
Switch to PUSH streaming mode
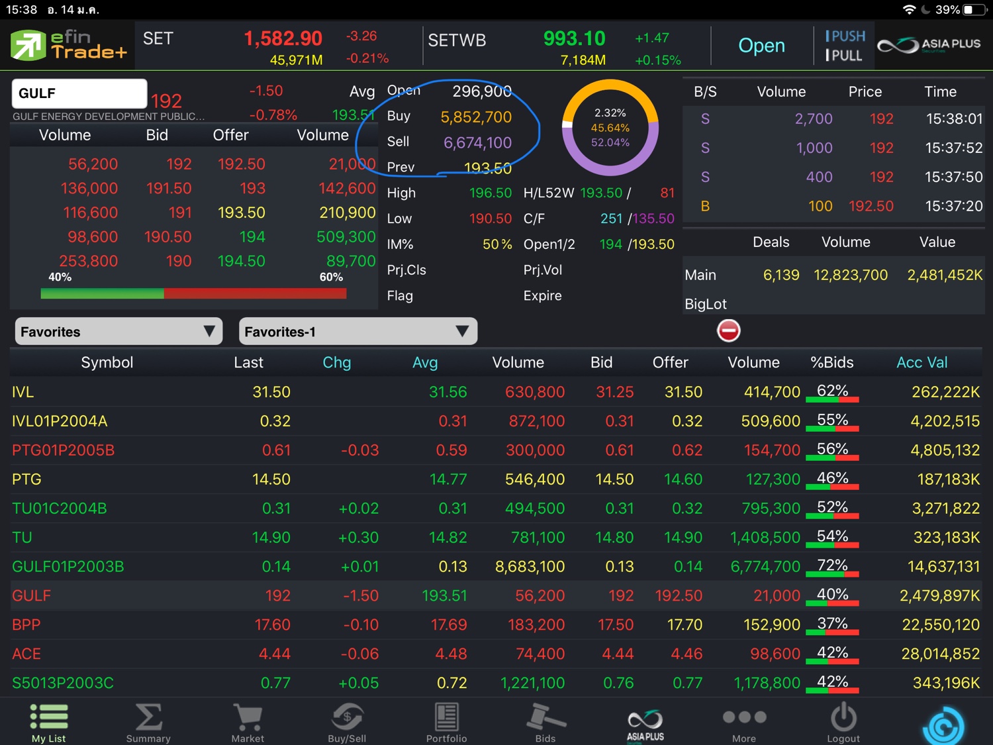(845, 36)
